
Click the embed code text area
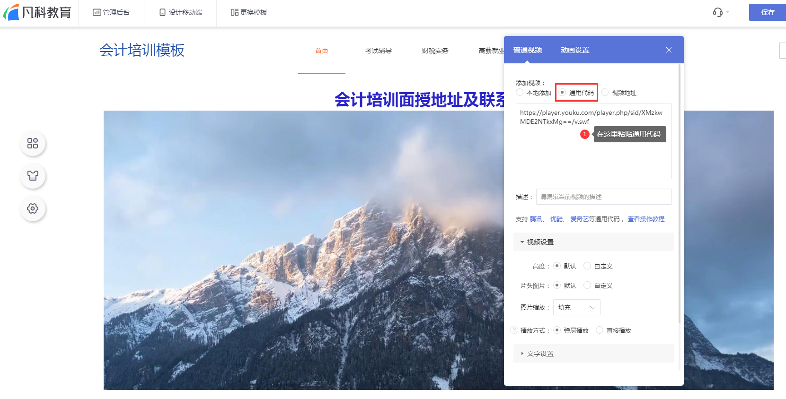(x=593, y=141)
